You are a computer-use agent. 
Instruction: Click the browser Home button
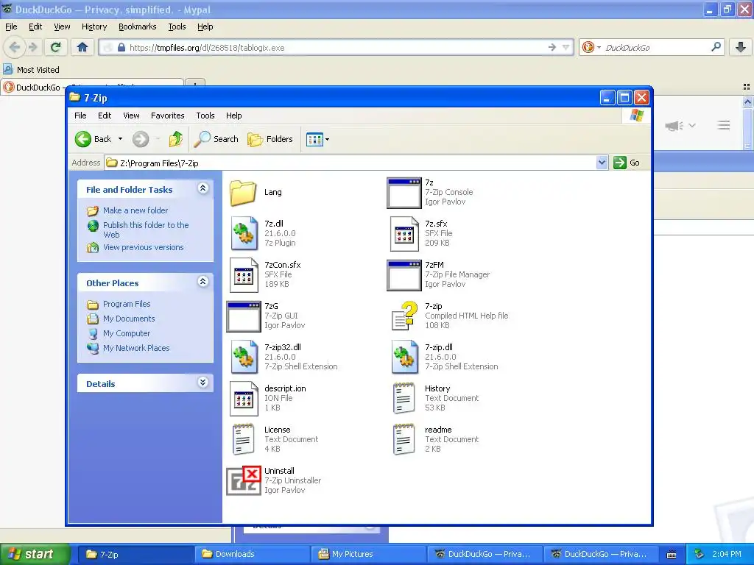[82, 47]
